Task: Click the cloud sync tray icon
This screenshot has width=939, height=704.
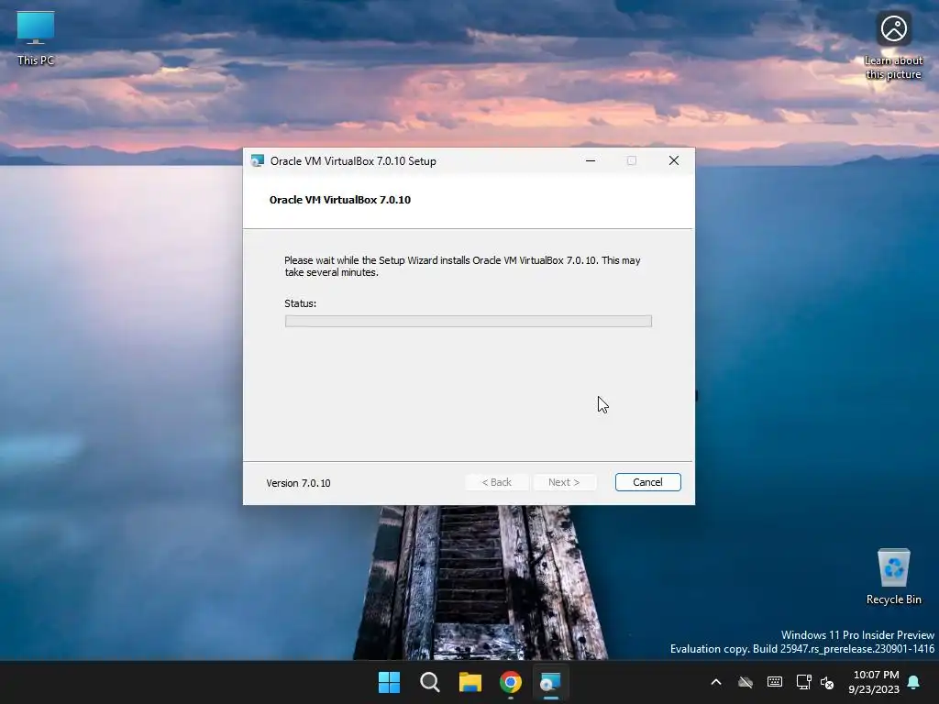Action: point(745,682)
